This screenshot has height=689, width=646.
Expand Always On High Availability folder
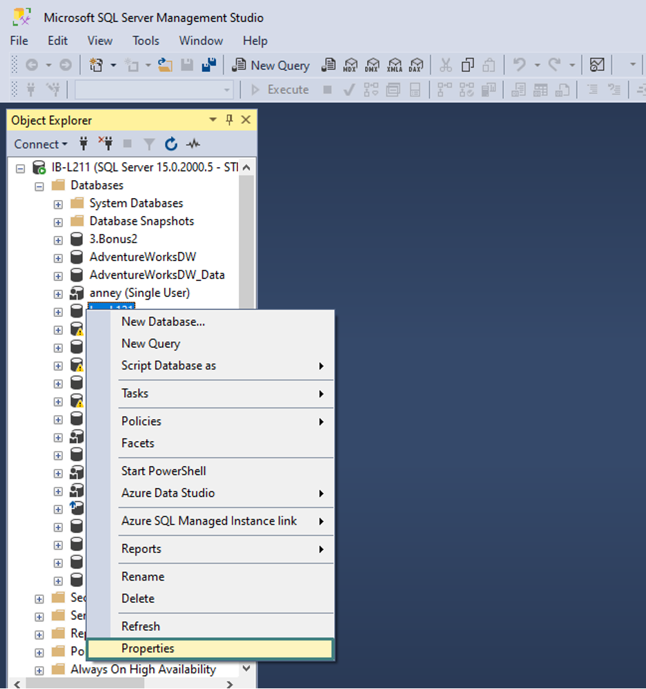[39, 670]
